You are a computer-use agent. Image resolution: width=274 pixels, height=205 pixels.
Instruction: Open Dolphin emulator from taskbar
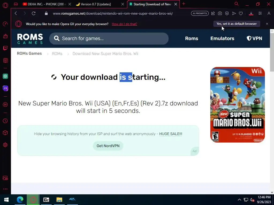click(x=72, y=200)
